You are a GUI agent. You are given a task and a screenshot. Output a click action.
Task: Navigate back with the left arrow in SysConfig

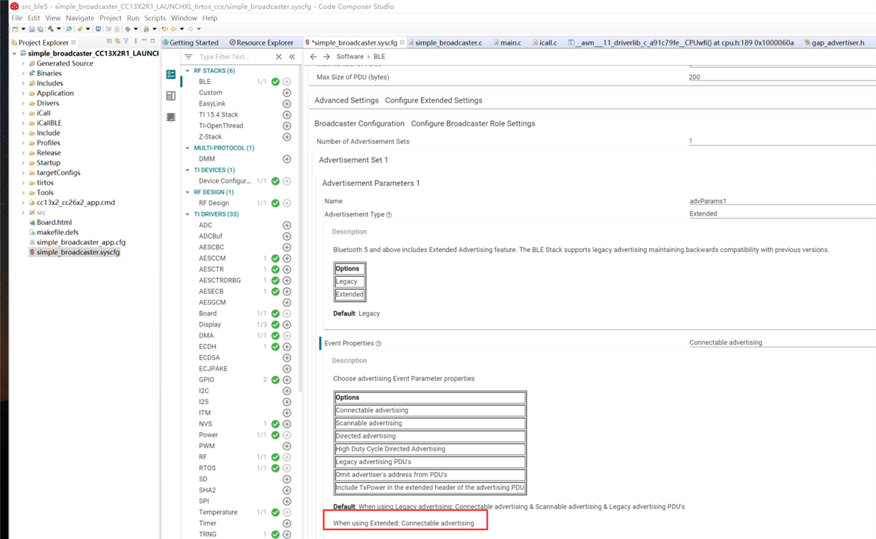313,57
